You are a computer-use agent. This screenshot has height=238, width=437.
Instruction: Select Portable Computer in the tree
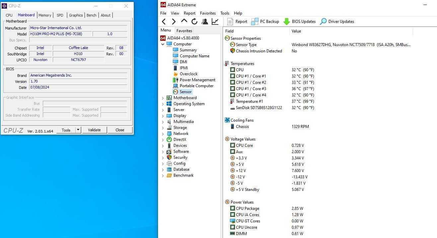click(x=196, y=86)
